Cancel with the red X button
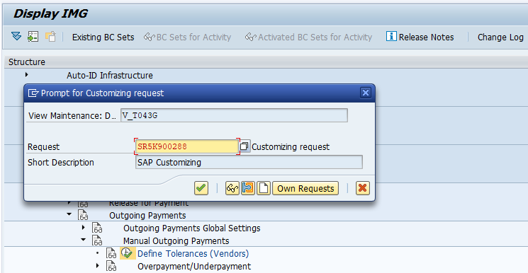The width and height of the screenshot is (528, 273). coord(363,188)
